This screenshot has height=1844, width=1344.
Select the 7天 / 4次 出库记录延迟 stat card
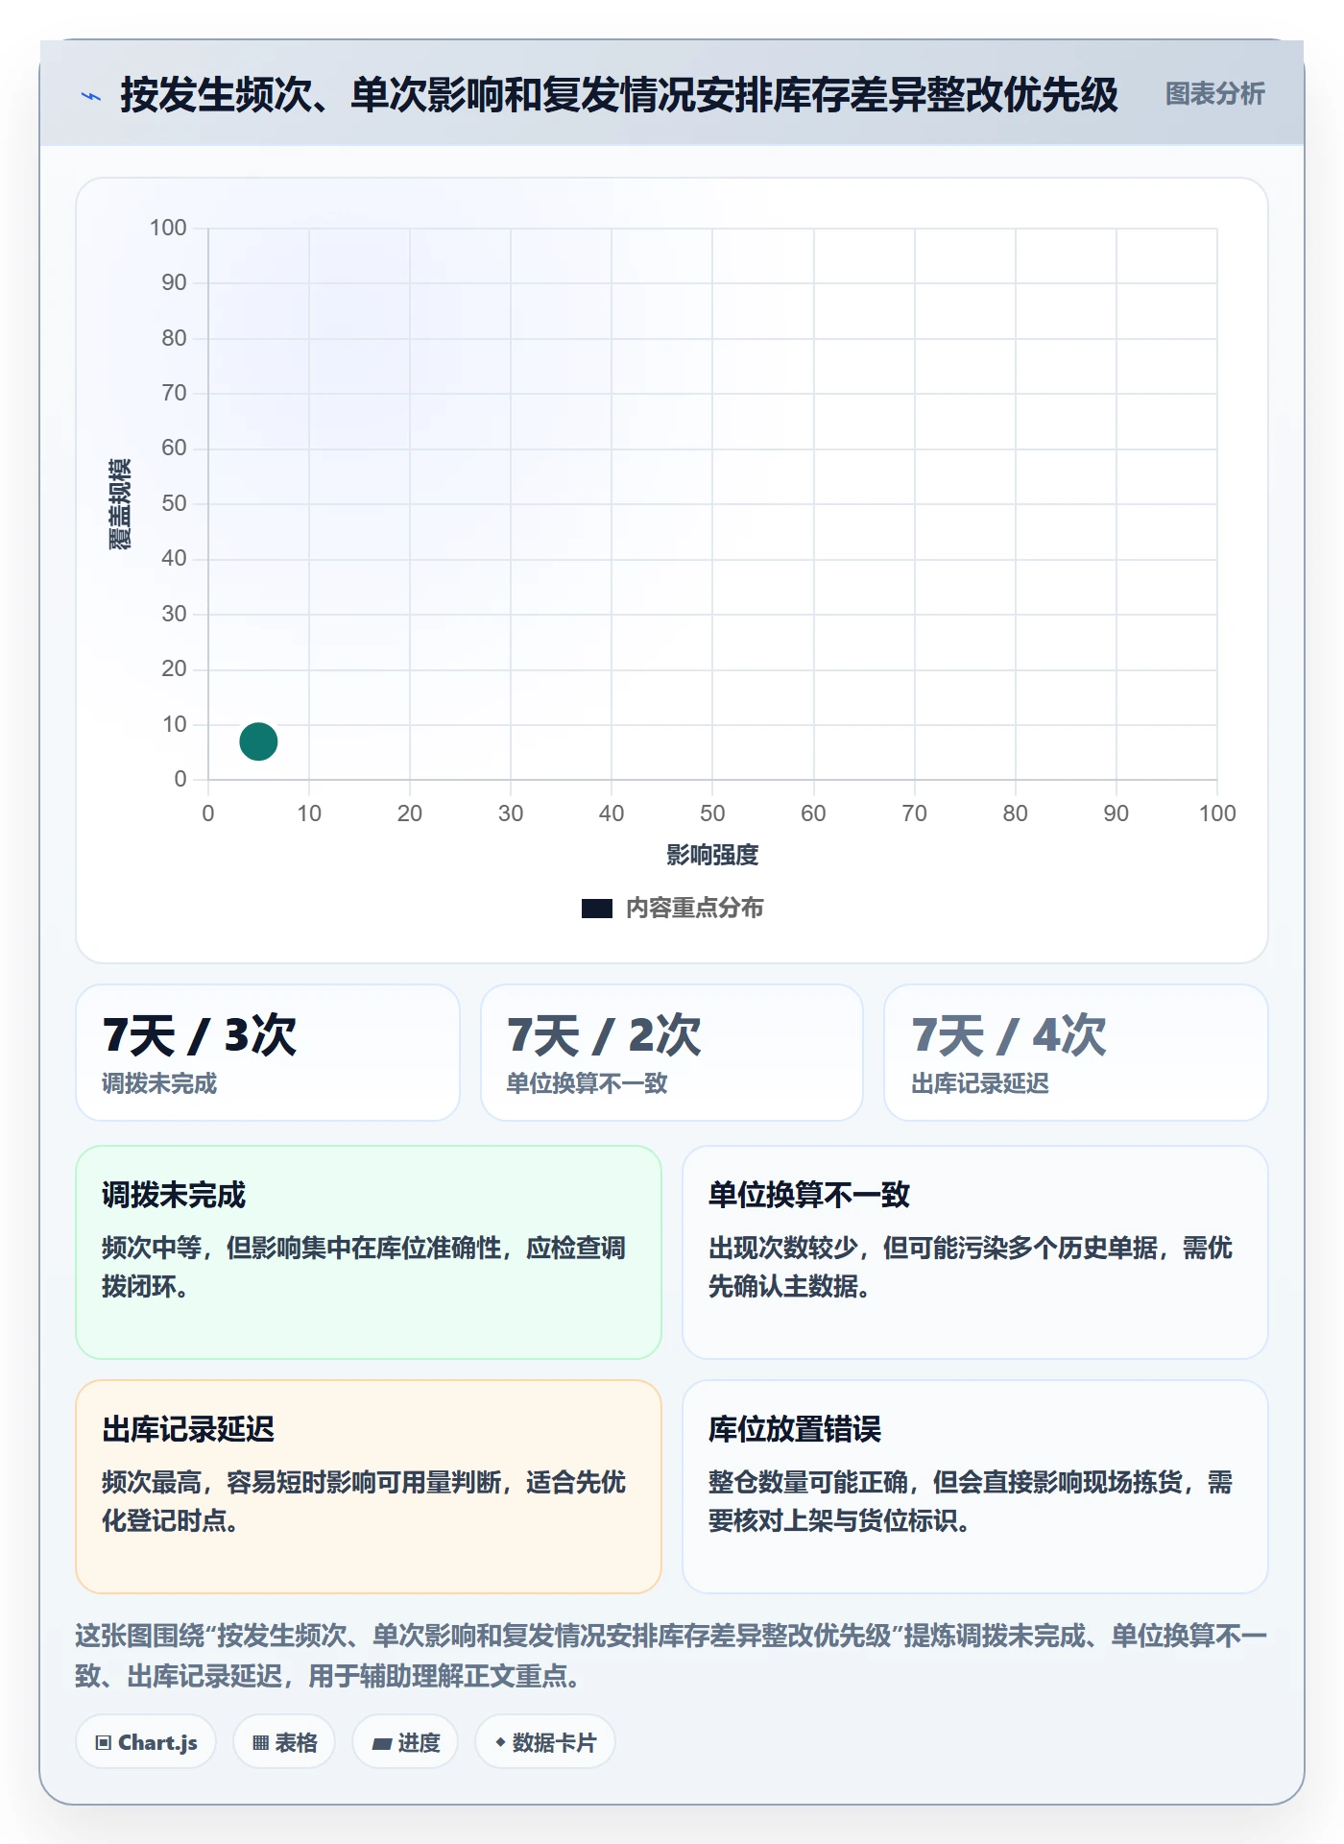coord(1076,1053)
